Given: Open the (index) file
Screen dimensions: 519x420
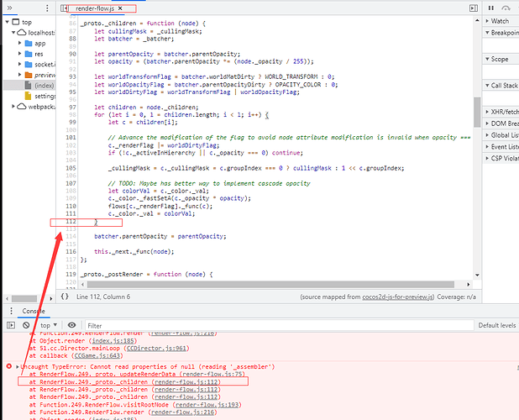Looking at the screenshot, I should click(x=44, y=86).
